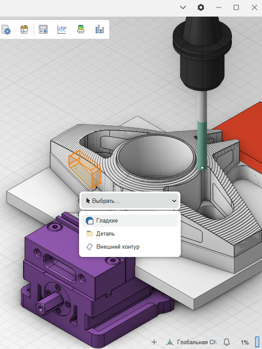Click the 1% progress indicator
Viewport: 262px width, 349px height.
pyautogui.click(x=245, y=342)
